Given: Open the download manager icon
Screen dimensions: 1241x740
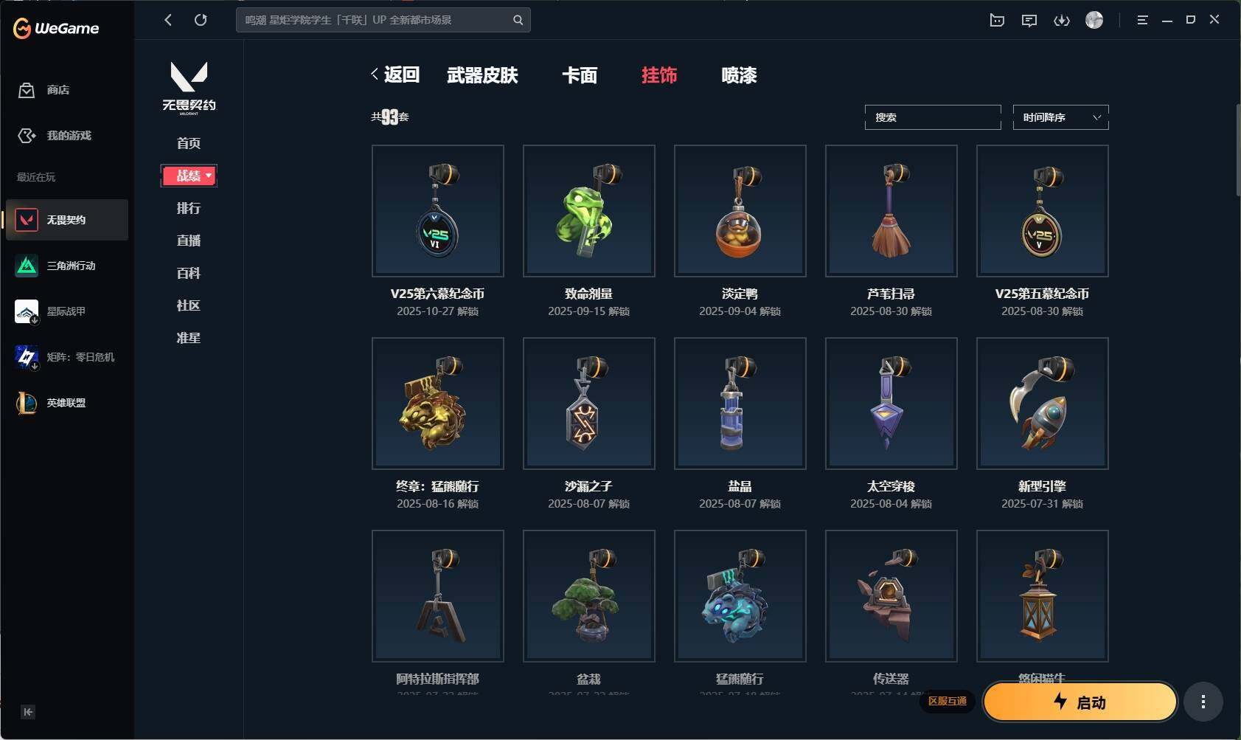Looking at the screenshot, I should click(1062, 20).
